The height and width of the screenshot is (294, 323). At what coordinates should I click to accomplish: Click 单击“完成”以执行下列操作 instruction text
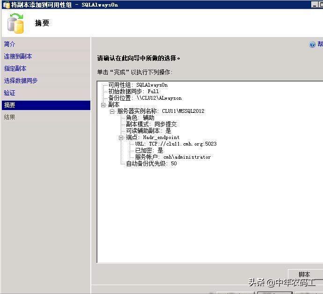click(134, 72)
